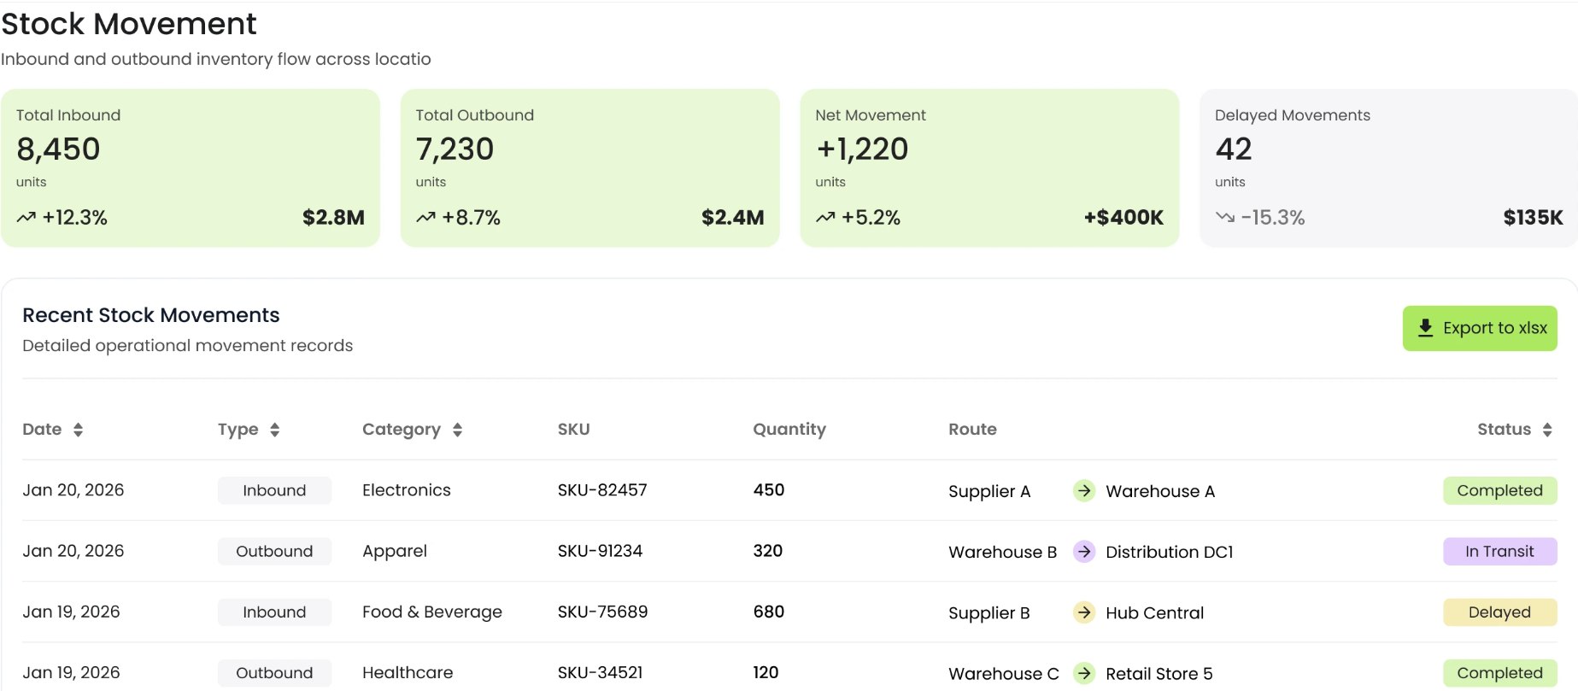
Task: Click the yellow arrow icon after Supplier B
Action: click(1084, 612)
